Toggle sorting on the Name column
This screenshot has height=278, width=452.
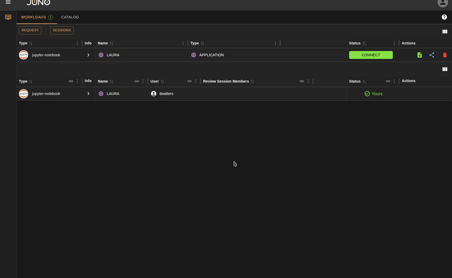click(x=112, y=43)
